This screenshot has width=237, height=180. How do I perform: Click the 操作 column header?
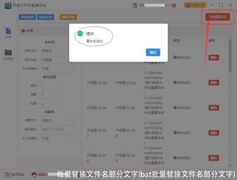212,40
